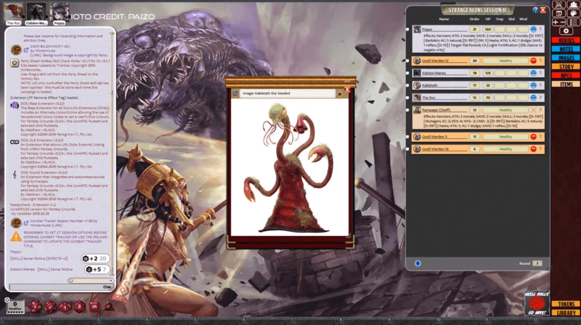Toggle The Roc friendly faction face

click(533, 97)
